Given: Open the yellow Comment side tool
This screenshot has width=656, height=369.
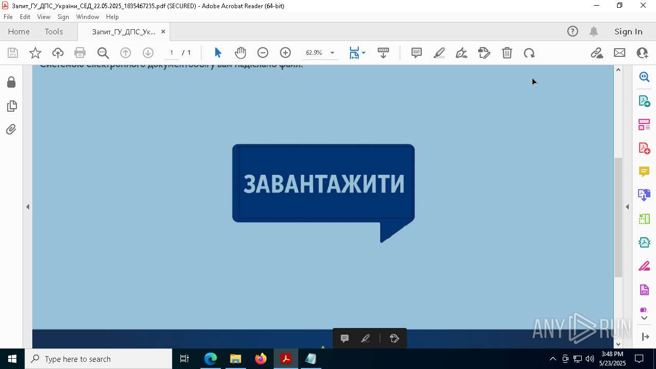Looking at the screenshot, I should pyautogui.click(x=644, y=172).
